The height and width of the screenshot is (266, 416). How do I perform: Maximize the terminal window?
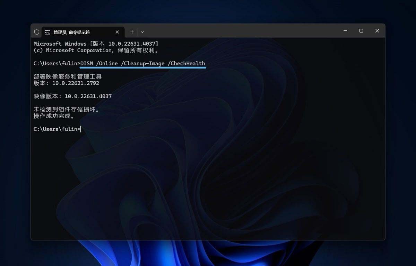361,31
